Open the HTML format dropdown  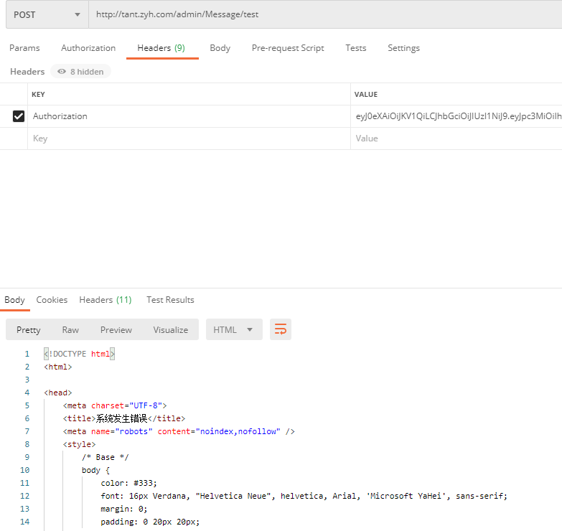tap(234, 329)
